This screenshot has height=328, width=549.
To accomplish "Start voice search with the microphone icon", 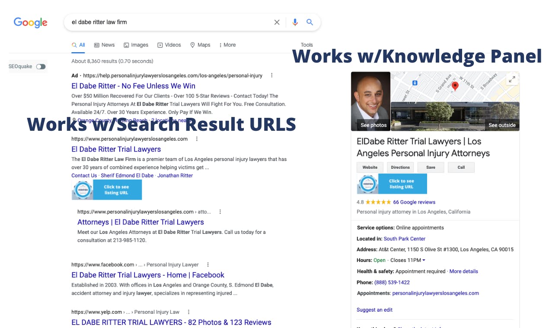I will point(295,22).
